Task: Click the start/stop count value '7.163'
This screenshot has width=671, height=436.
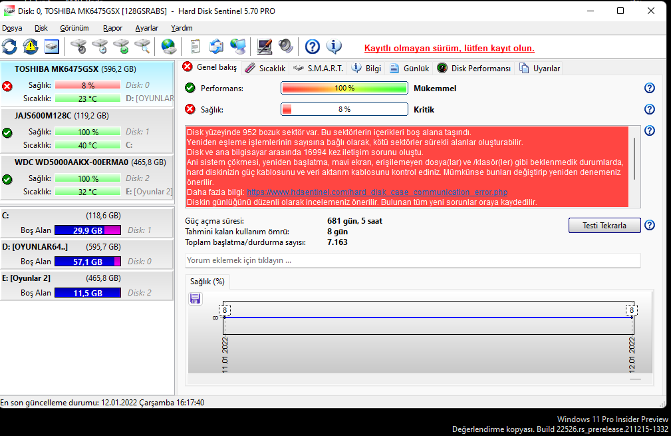Action: point(337,242)
